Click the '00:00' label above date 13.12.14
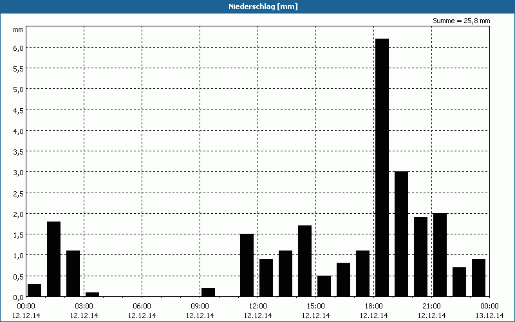Viewport: 515px width, 322px height. [489, 307]
